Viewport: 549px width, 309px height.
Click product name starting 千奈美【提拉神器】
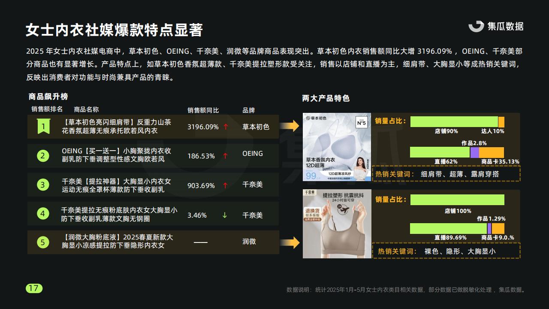tap(116, 185)
